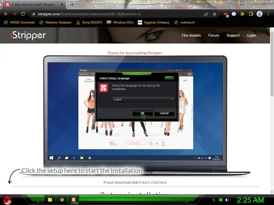
Task: Click the padlock site info icon
Action: pos(34,14)
